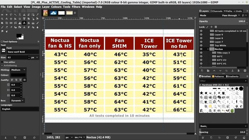This screenshot has height=140, width=249.
Task: Open the Filters menu
Action: click(76, 7)
